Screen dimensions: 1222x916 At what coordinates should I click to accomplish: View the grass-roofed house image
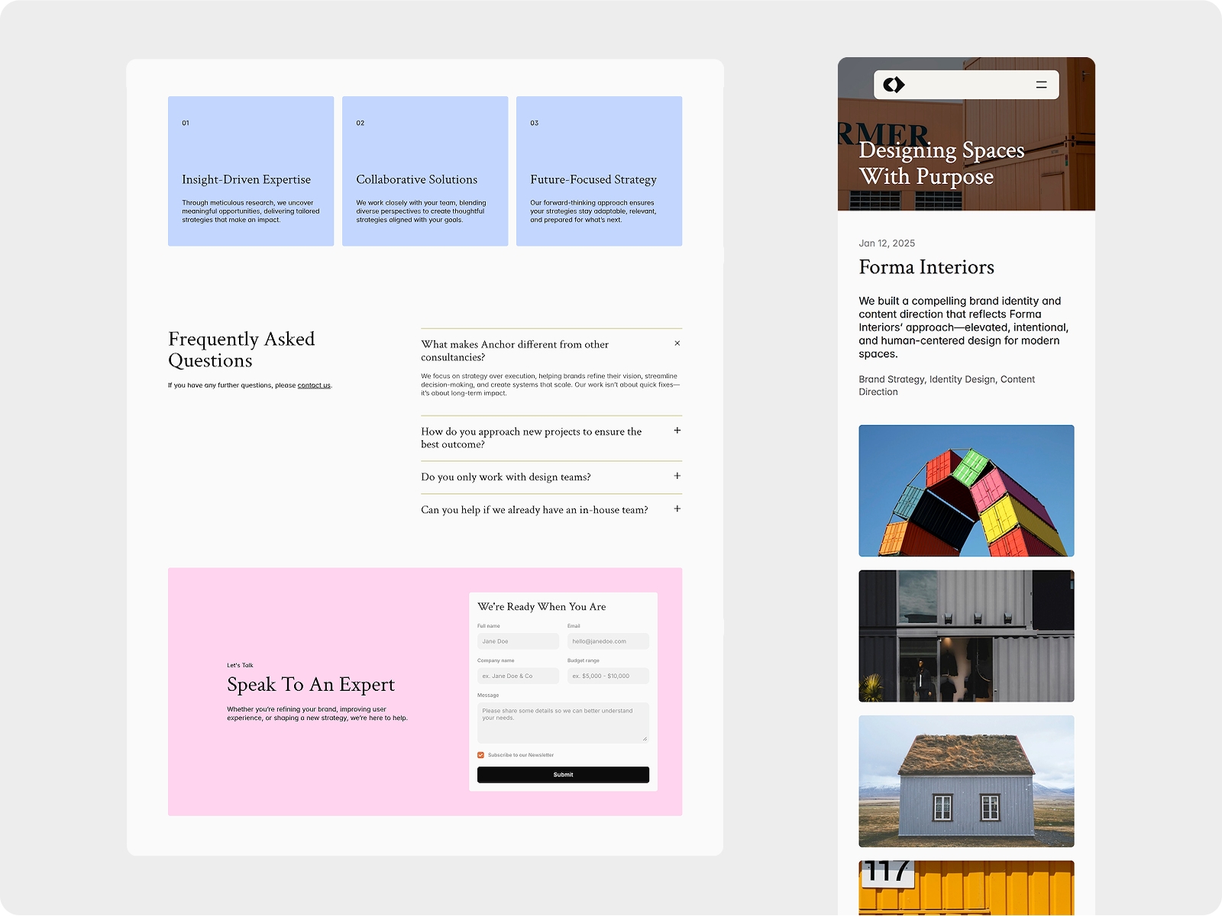966,781
